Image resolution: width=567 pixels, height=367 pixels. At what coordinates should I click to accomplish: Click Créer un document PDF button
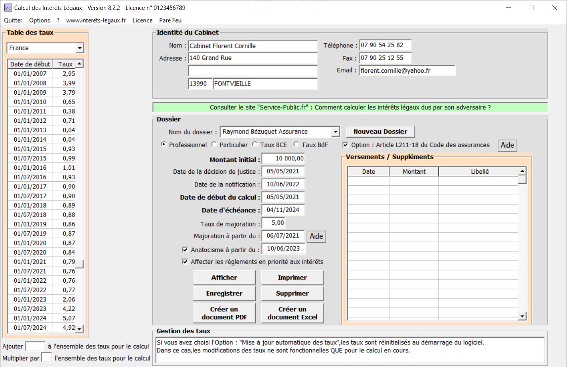(x=224, y=313)
